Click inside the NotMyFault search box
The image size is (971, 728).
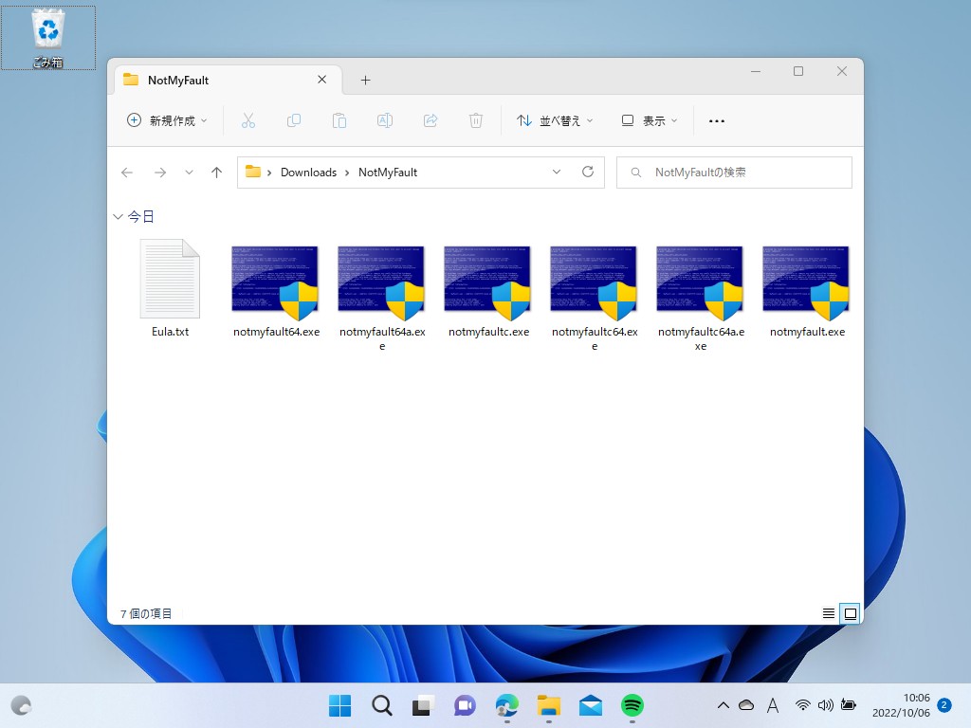[x=735, y=172]
